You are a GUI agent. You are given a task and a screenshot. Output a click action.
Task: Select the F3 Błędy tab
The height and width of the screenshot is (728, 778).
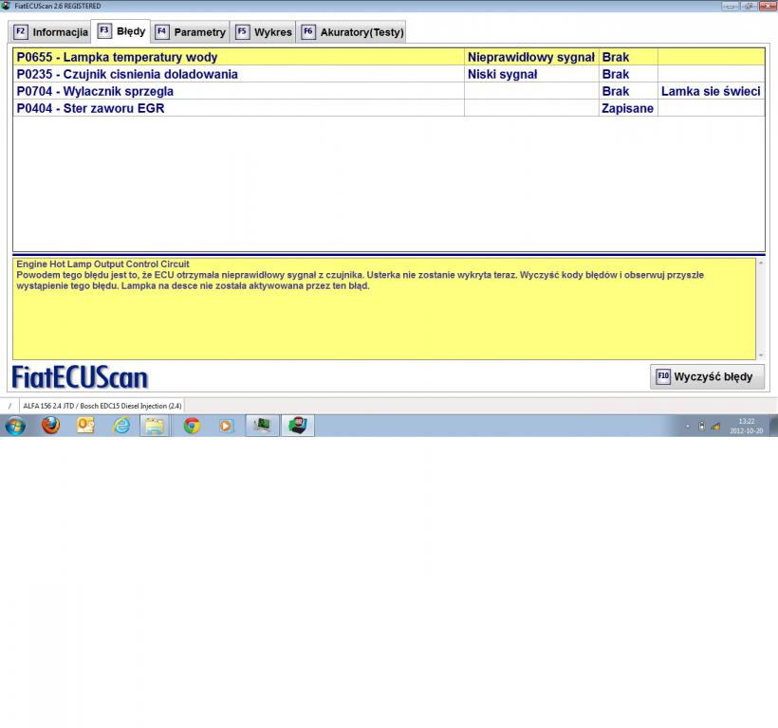click(121, 31)
